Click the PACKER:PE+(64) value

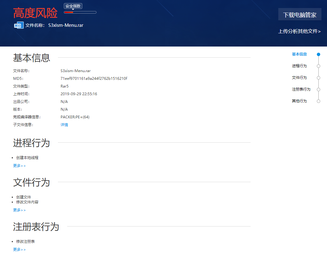point(75,117)
